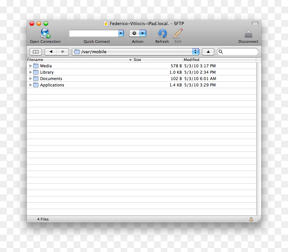This screenshot has height=252, width=288.
Task: Click the 4 Files status text
Action: 43,219
